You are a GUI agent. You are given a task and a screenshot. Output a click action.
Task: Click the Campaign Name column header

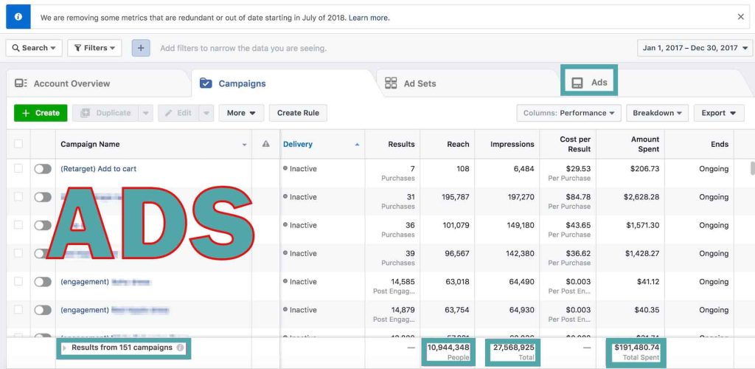point(90,144)
